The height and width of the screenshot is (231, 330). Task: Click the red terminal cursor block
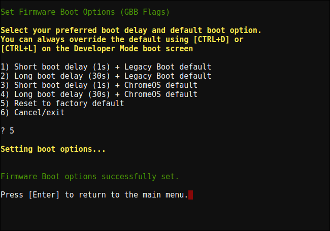tap(190, 195)
